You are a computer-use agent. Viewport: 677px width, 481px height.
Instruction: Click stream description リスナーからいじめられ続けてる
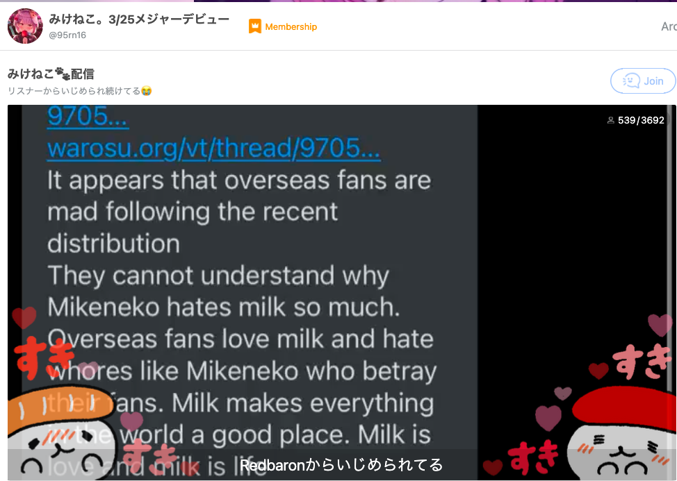point(74,91)
